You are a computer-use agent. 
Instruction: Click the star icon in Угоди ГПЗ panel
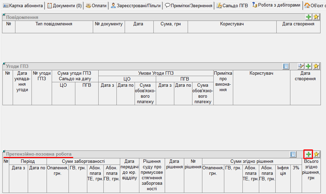pos(316,66)
